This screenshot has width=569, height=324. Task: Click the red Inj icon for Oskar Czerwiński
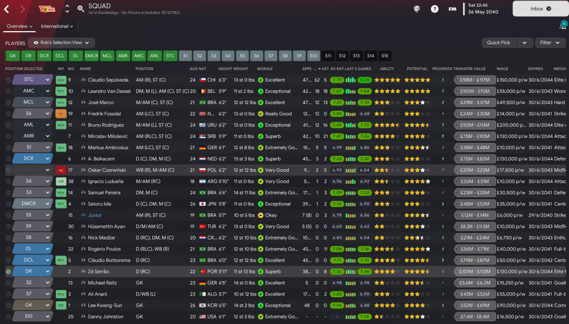tap(61, 170)
